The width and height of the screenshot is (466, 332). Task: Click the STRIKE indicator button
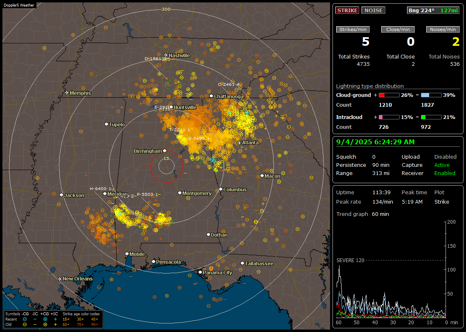coord(347,10)
